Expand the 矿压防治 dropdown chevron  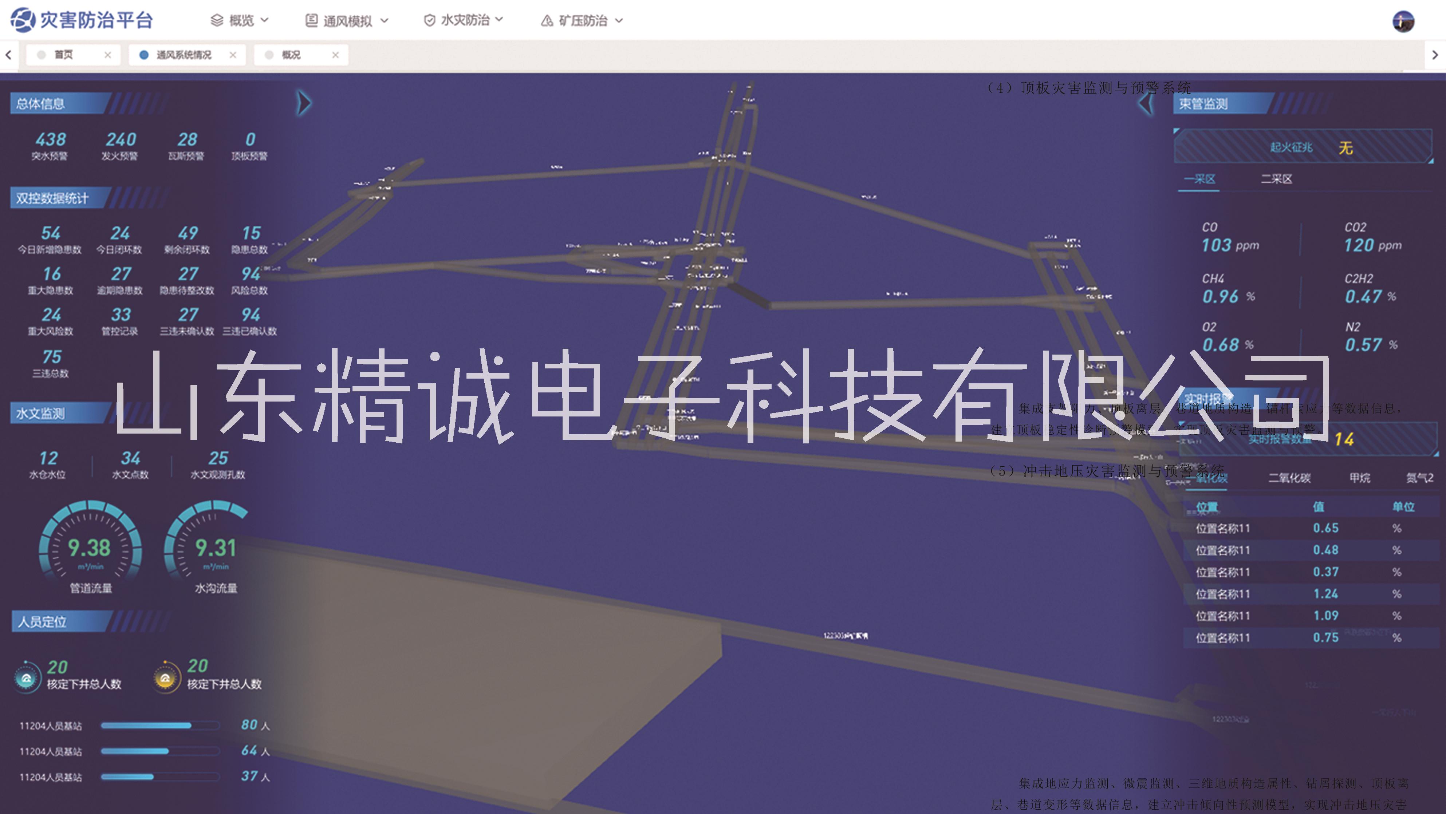619,21
